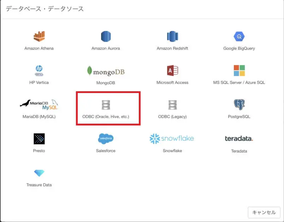Choose the Treasure Data diamond icon
This screenshot has height=222, width=284.
pyautogui.click(x=39, y=173)
